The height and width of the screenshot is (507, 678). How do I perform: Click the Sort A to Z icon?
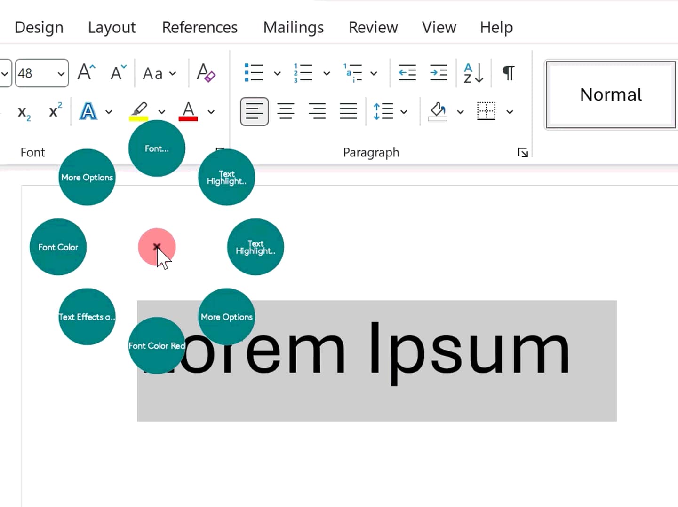[x=473, y=73]
